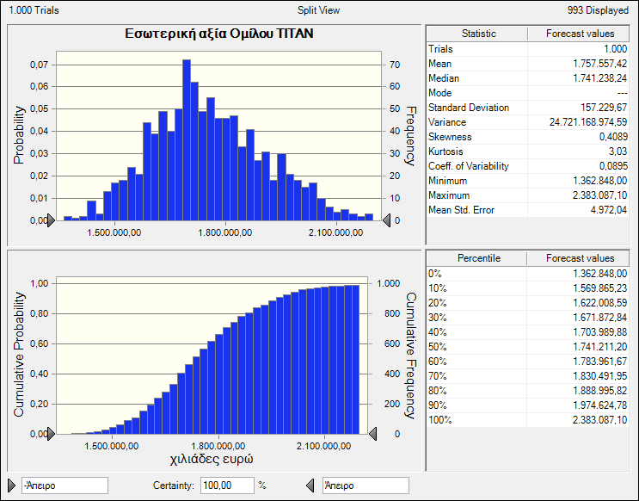Click the frequency chart's left certainty grabber
Image resolution: width=639 pixels, height=501 pixels.
point(51,220)
